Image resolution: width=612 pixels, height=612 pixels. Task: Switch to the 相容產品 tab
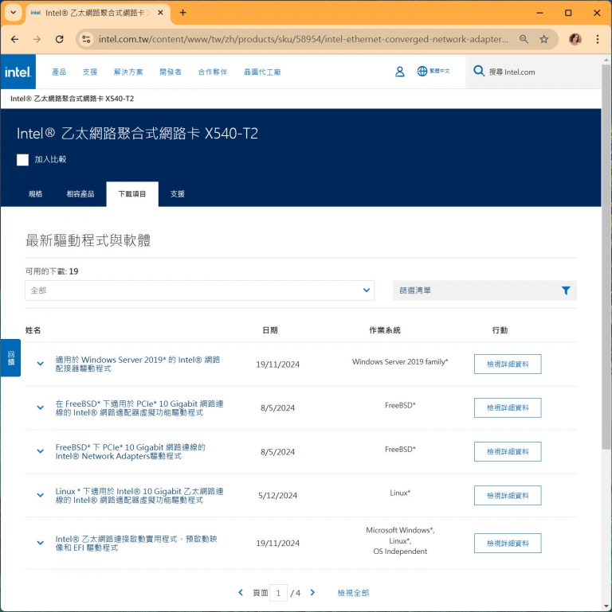pos(80,194)
